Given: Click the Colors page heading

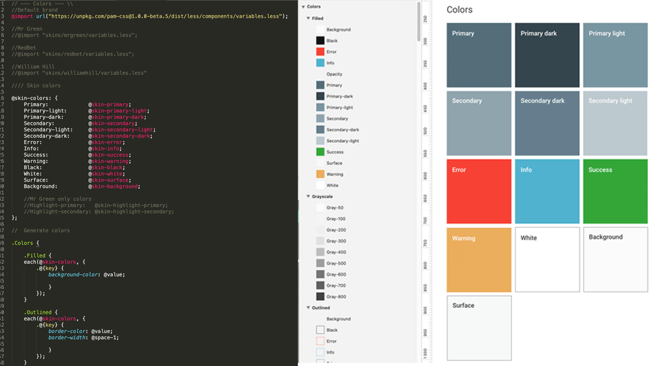Looking at the screenshot, I should click(459, 10).
